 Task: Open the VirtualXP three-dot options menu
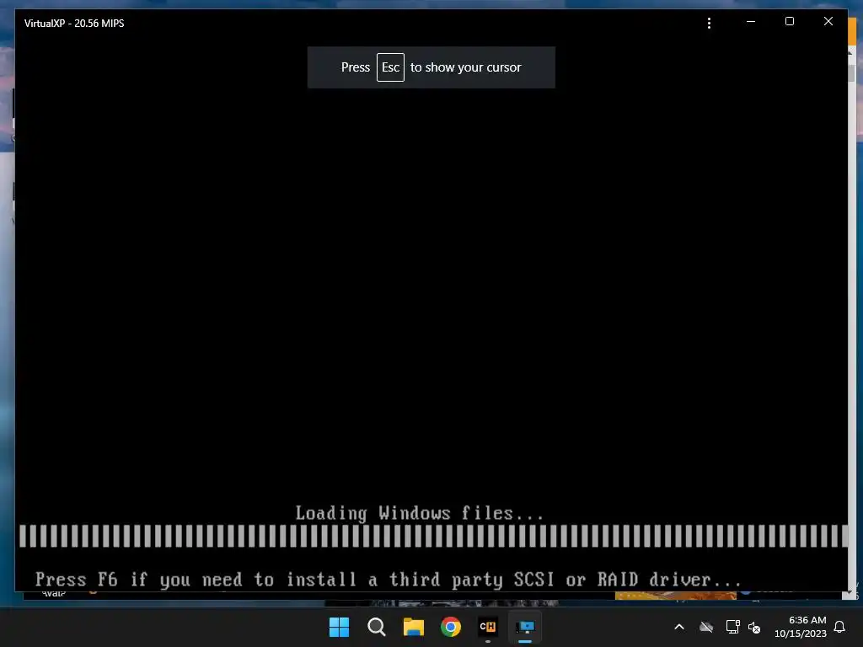pos(709,23)
